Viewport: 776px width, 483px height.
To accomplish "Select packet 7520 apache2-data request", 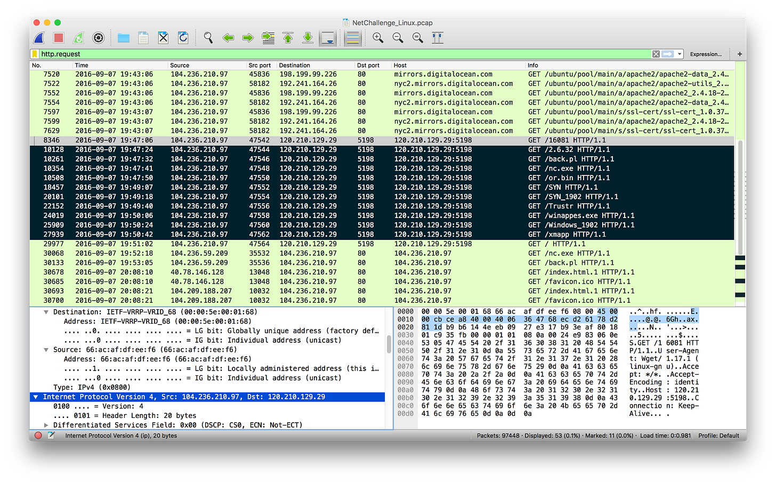I will pyautogui.click(x=382, y=75).
